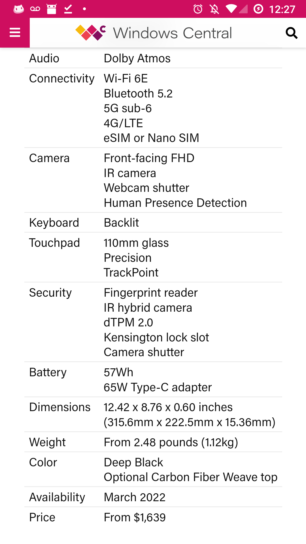Tap the From $1,639 price value
This screenshot has height=544, width=306.
135,517
